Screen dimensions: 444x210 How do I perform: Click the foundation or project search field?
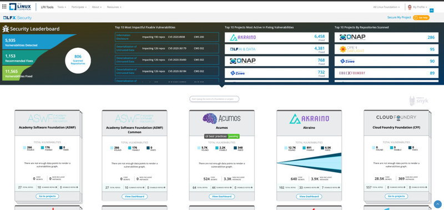click(x=214, y=99)
